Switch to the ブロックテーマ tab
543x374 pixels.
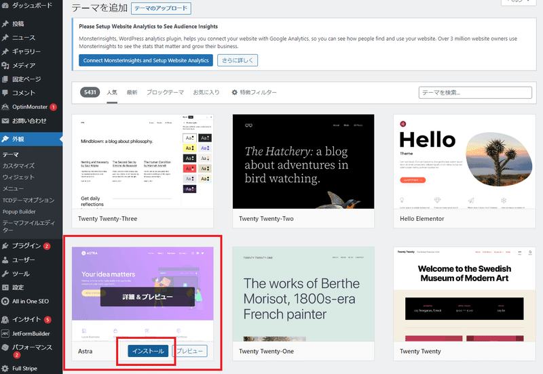pyautogui.click(x=165, y=92)
